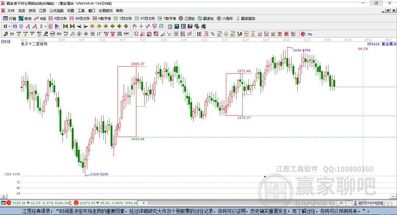The height and width of the screenshot is (215, 397).
Task: Click the 859434 重金属冶 stock label
Action: click(382, 44)
